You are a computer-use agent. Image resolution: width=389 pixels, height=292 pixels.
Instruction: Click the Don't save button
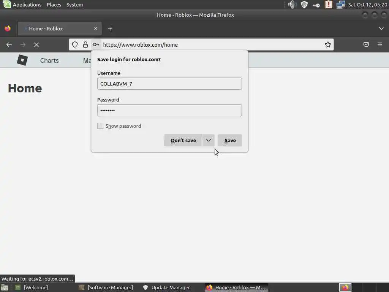[183, 140]
